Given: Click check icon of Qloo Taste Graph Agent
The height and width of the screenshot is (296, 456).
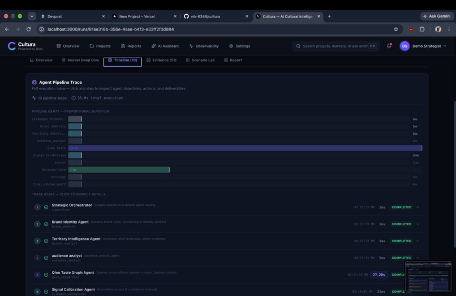Looking at the screenshot, I should tap(46, 274).
